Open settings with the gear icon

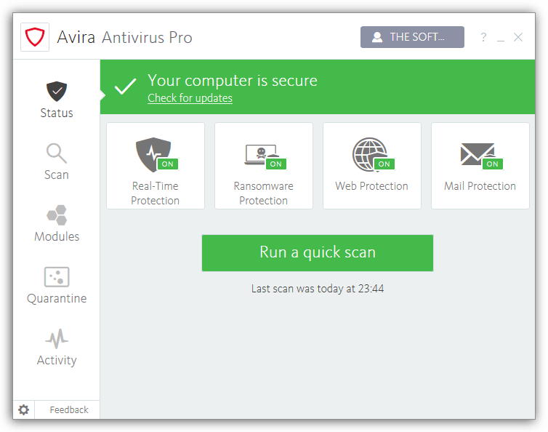(24, 410)
